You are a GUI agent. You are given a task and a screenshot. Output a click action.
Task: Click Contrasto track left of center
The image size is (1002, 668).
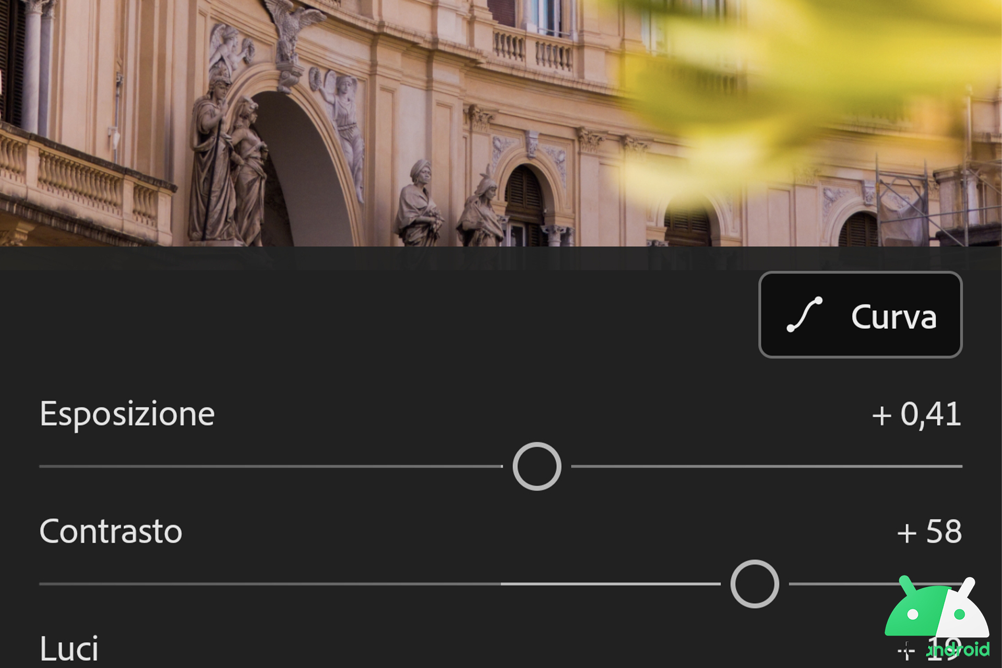point(270,584)
